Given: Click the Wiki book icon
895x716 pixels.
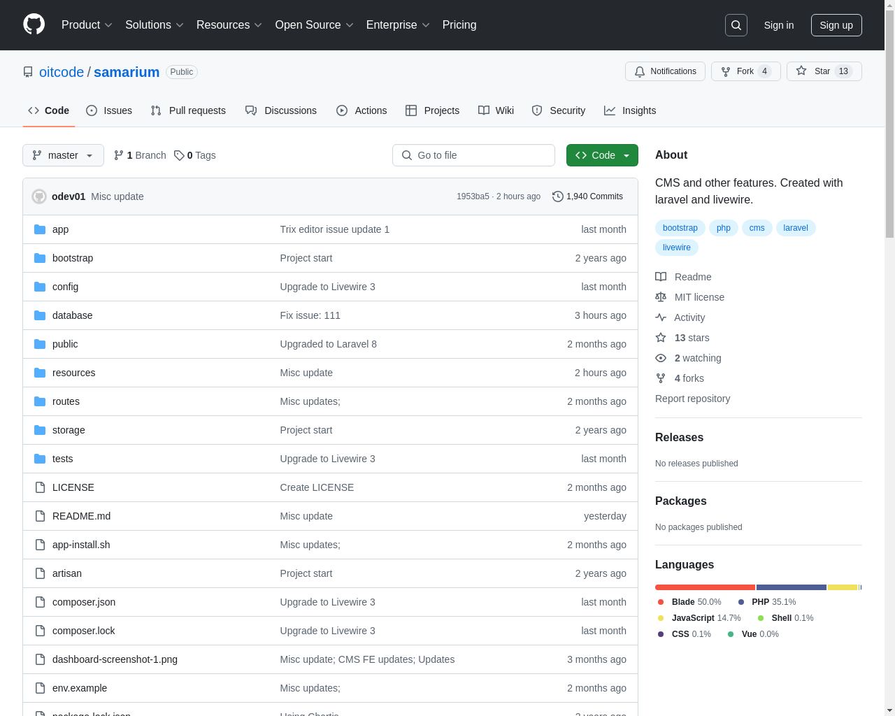Looking at the screenshot, I should 484,110.
